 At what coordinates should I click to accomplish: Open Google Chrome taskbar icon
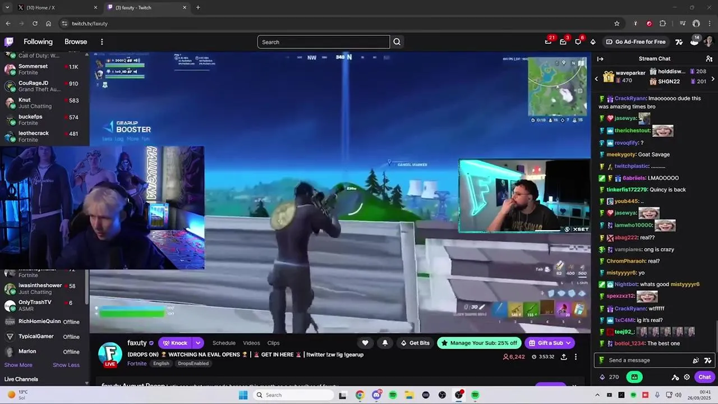[x=360, y=395]
